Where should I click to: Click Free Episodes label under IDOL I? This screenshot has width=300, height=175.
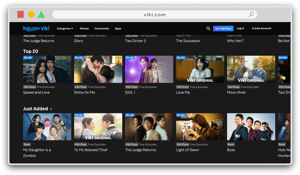[148, 87]
